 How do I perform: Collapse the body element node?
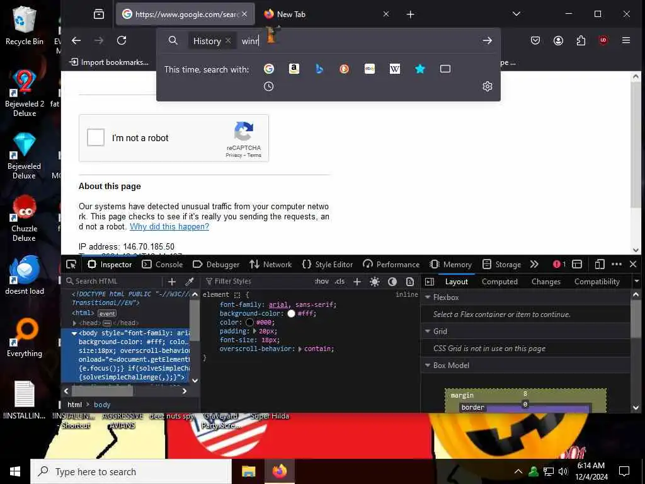pyautogui.click(x=74, y=333)
